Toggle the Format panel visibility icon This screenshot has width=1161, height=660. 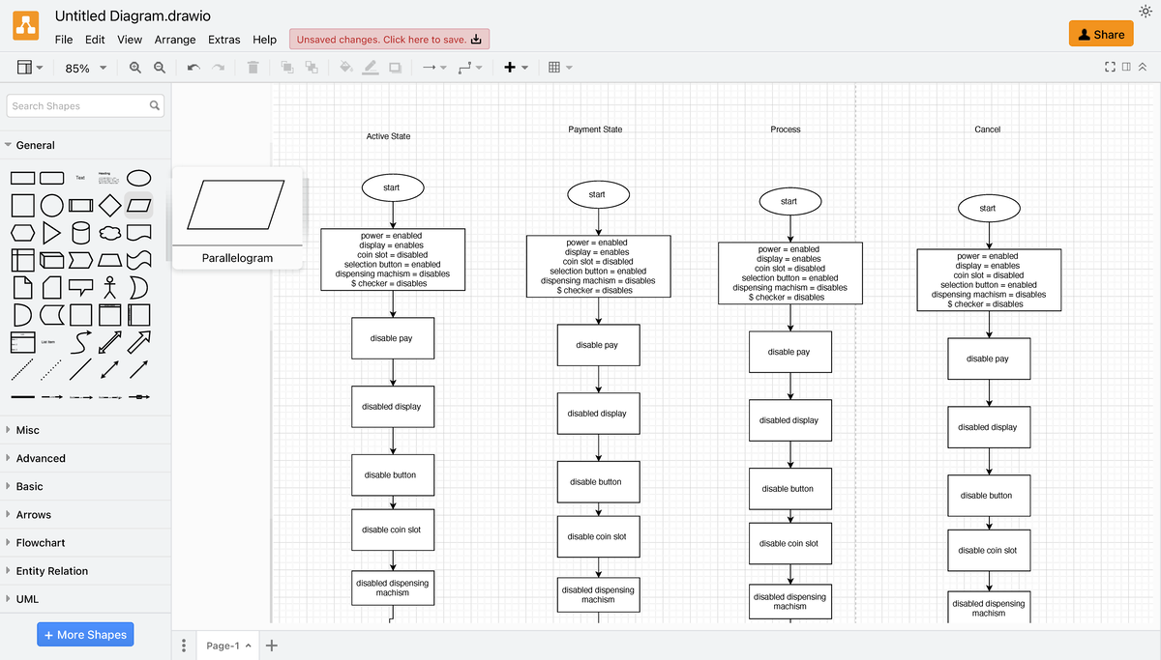1125,66
